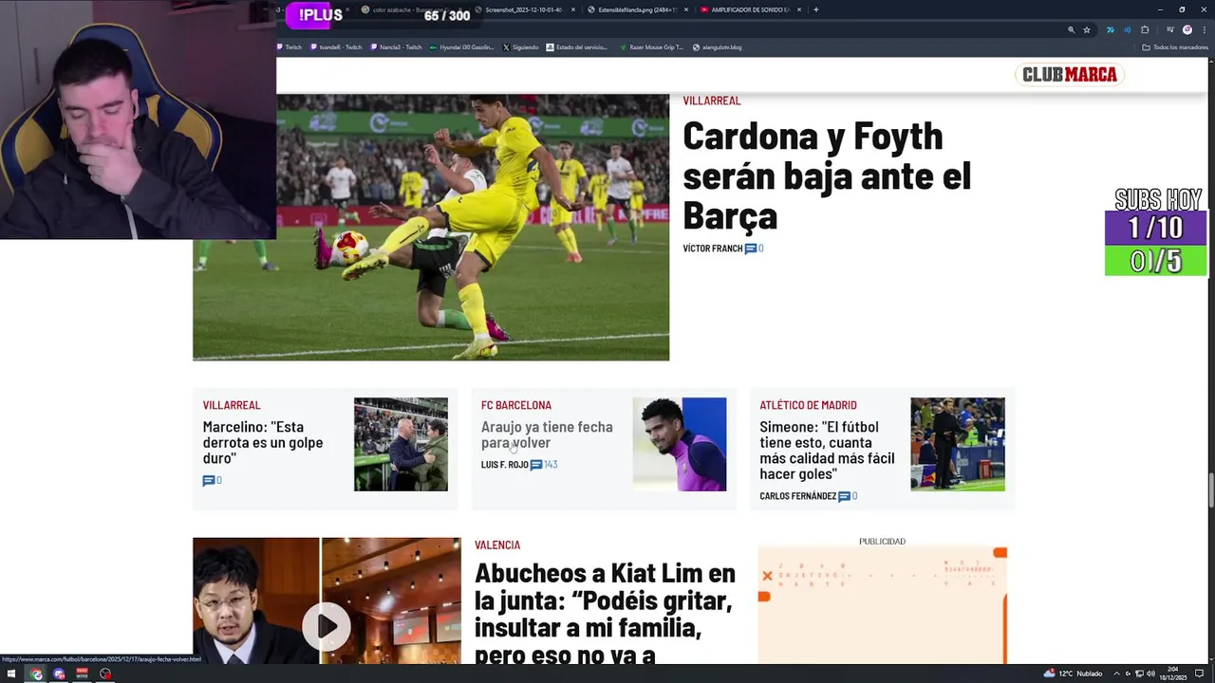This screenshot has width=1215, height=683.
Task: Open the Nancla3 - Twitch bookmark
Action: tap(396, 46)
